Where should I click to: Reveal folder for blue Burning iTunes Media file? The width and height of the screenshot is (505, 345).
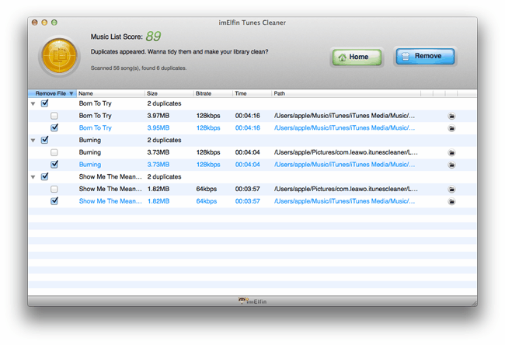point(451,165)
